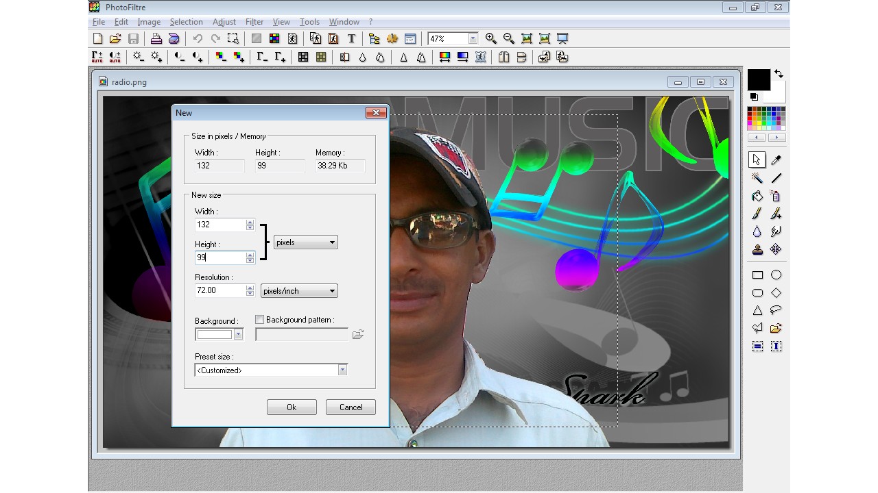
Task: Click the Open file folder icon
Action: coord(115,39)
